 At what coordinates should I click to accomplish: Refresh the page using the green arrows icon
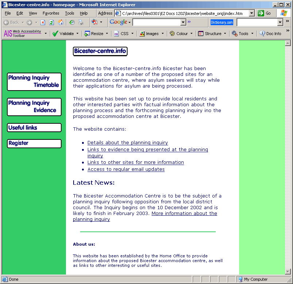(52, 23)
